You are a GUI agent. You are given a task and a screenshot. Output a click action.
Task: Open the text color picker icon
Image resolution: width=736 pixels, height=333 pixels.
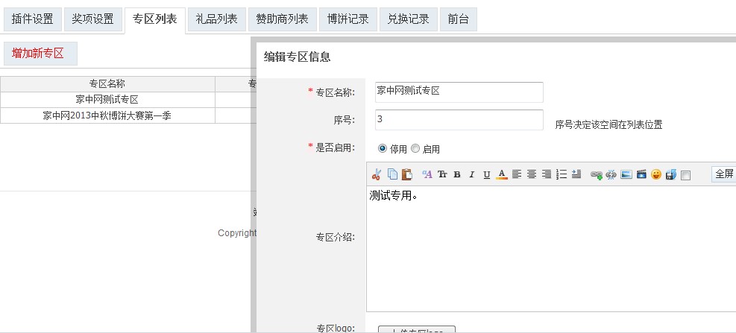tap(502, 174)
